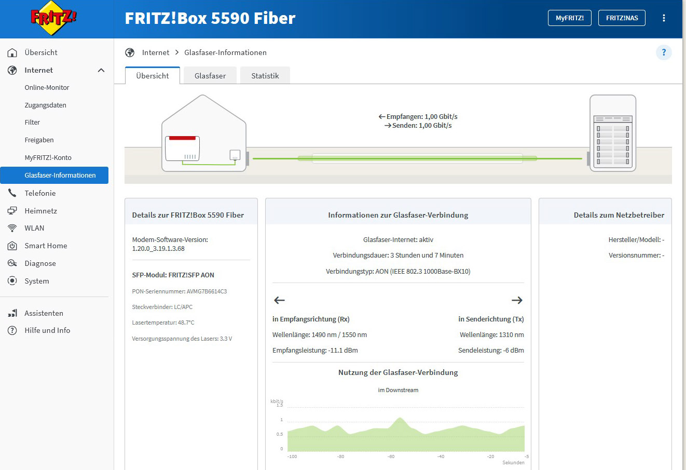686x470 pixels.
Task: Collapse the Internet menu chevron
Action: (x=101, y=70)
